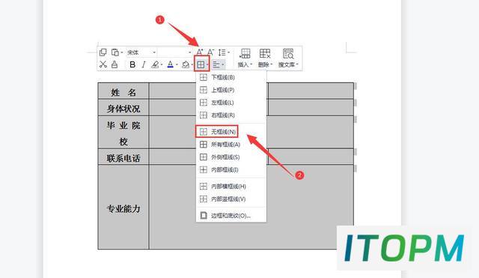Click the 专业能力 table cell
This screenshot has height=278, width=479.
(123, 208)
